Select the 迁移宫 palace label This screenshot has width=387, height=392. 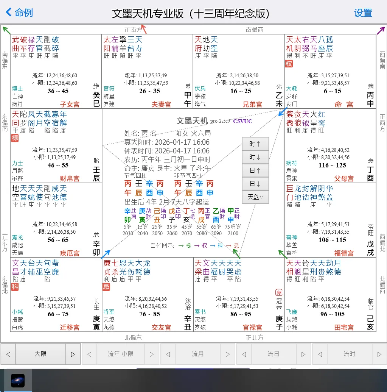70,327
